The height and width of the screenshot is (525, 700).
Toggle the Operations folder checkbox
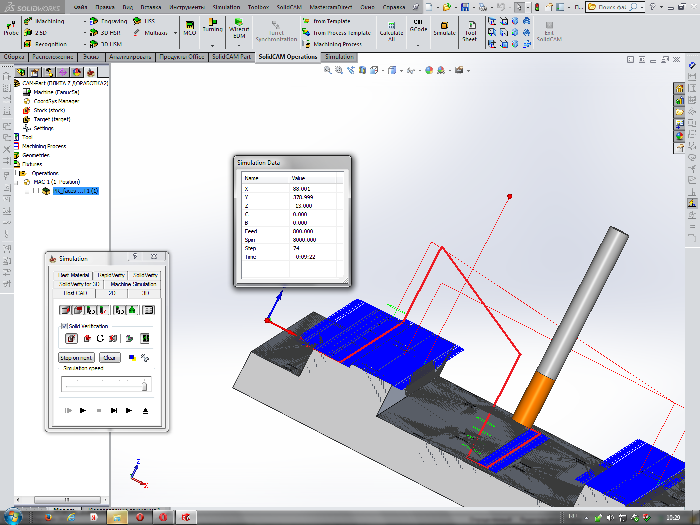pyautogui.click(x=15, y=173)
